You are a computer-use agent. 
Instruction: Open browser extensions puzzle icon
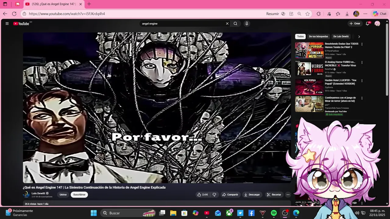click(319, 14)
